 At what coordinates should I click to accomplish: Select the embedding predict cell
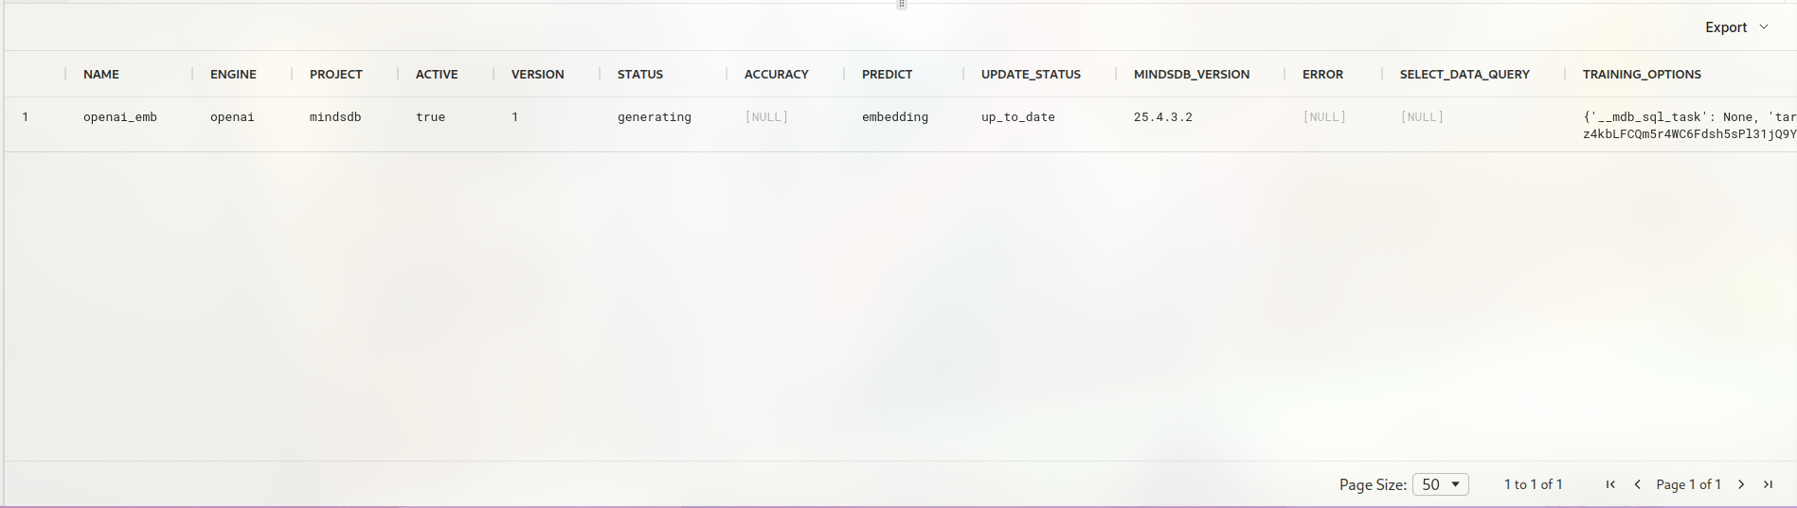pos(895,117)
